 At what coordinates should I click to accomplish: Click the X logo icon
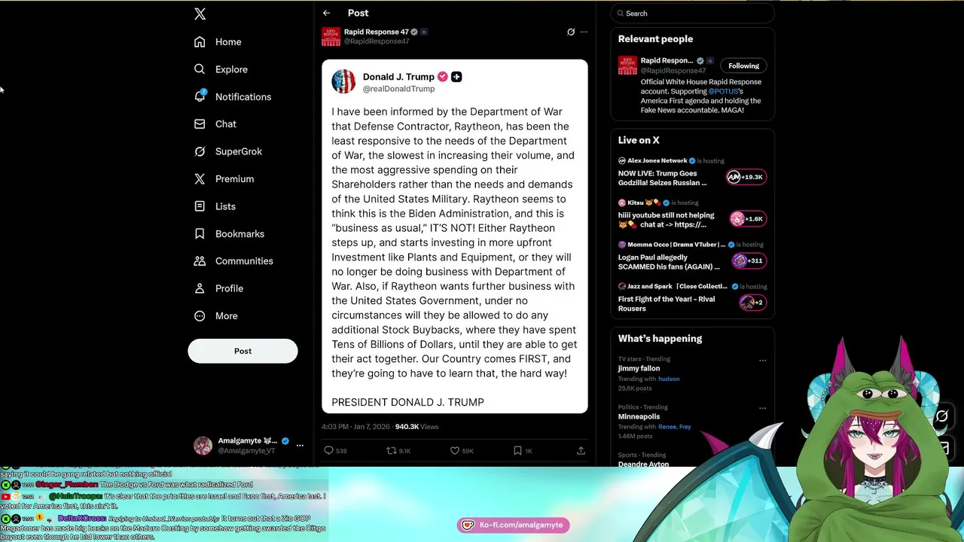[x=200, y=14]
